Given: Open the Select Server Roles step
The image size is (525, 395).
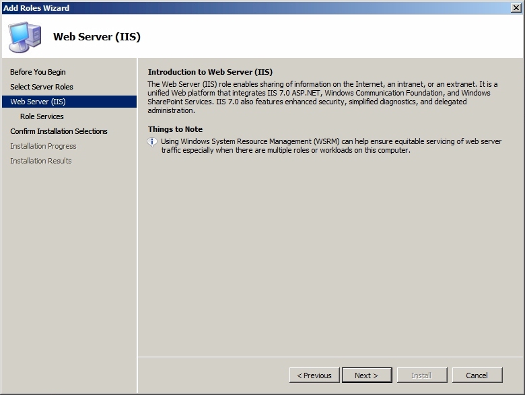Looking at the screenshot, I should (42, 87).
